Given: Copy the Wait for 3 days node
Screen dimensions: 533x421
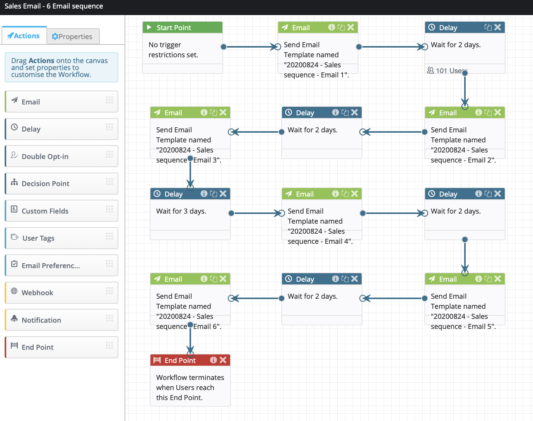Looking at the screenshot, I should (x=214, y=193).
